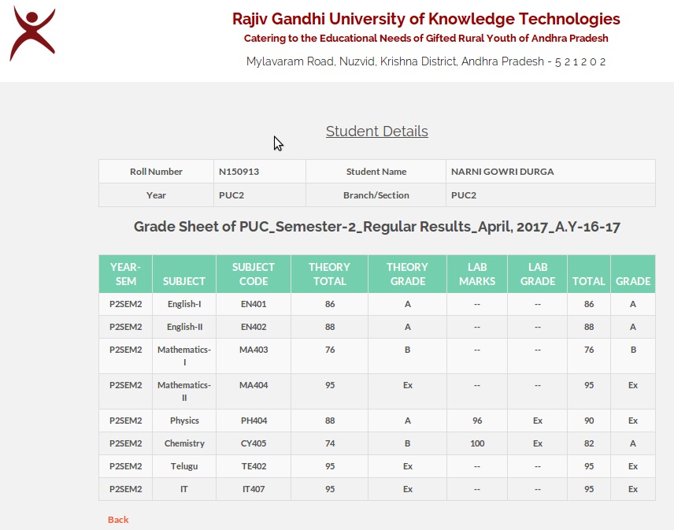This screenshot has width=674, height=530.
Task: Select subject code MA403 cell
Action: (254, 350)
